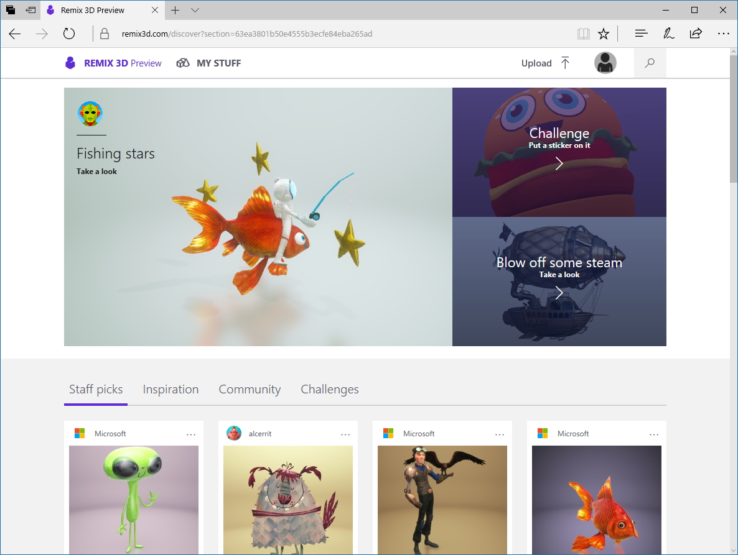This screenshot has width=738, height=555.
Task: Open Edge Settings and more menu
Action: (x=724, y=34)
